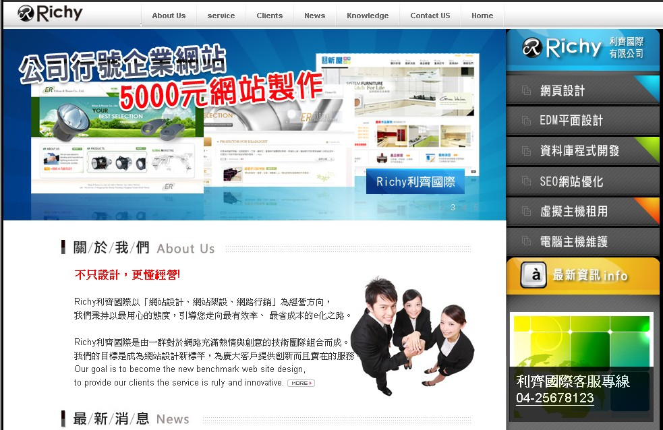Click the 'à' key icon in 最新資訊 info
Viewport: 663px width, 430px height.
tap(533, 275)
